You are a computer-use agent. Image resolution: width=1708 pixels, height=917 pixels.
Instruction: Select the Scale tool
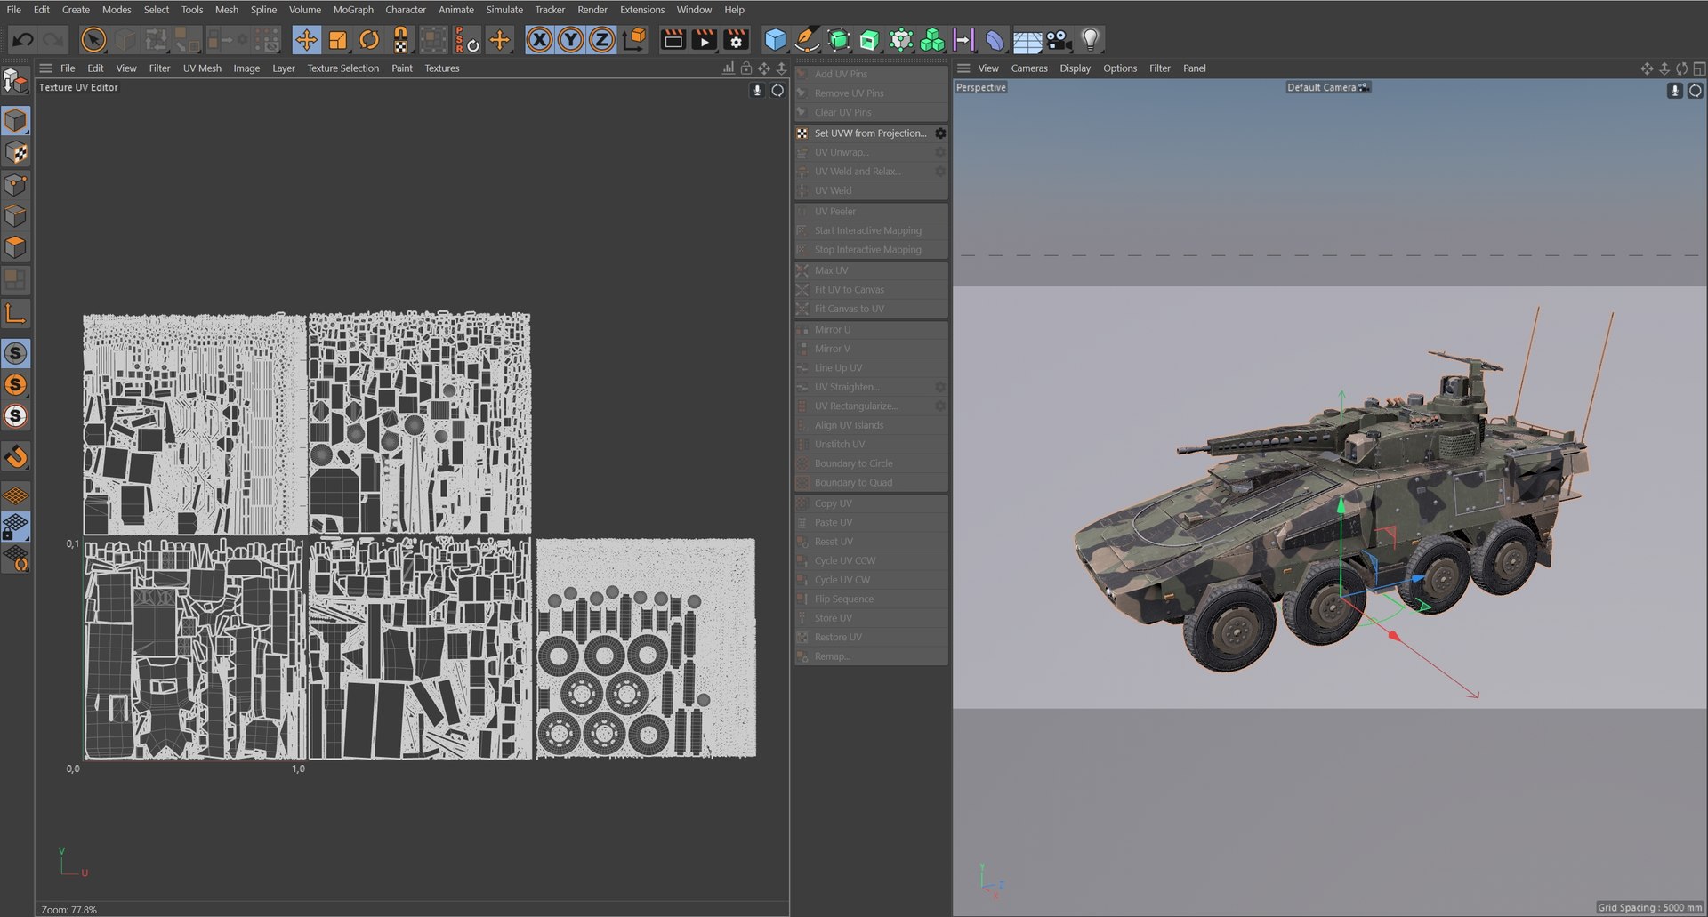coord(337,40)
